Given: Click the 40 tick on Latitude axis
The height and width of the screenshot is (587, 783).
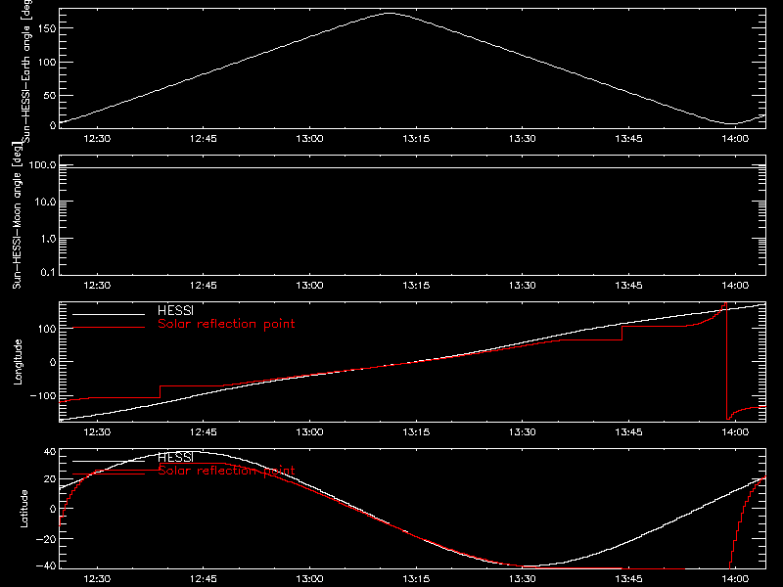Looking at the screenshot, I should tap(50, 452).
